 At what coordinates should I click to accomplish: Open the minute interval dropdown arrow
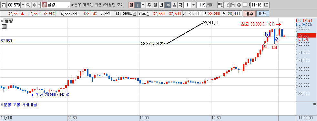pos(193,5)
